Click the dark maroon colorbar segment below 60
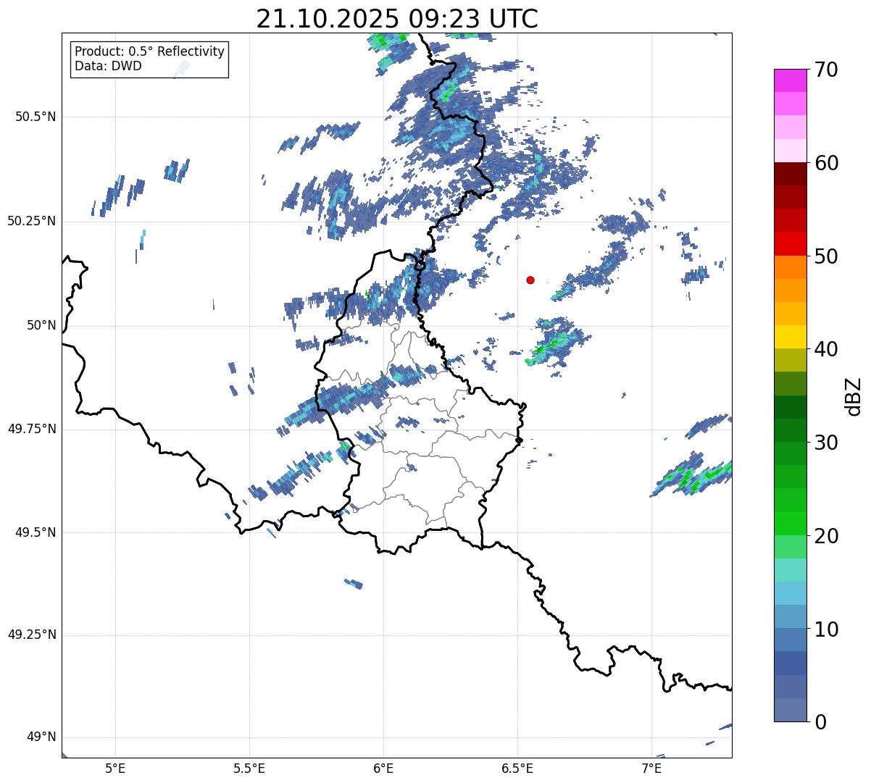This screenshot has height=783, width=871. pyautogui.click(x=791, y=174)
